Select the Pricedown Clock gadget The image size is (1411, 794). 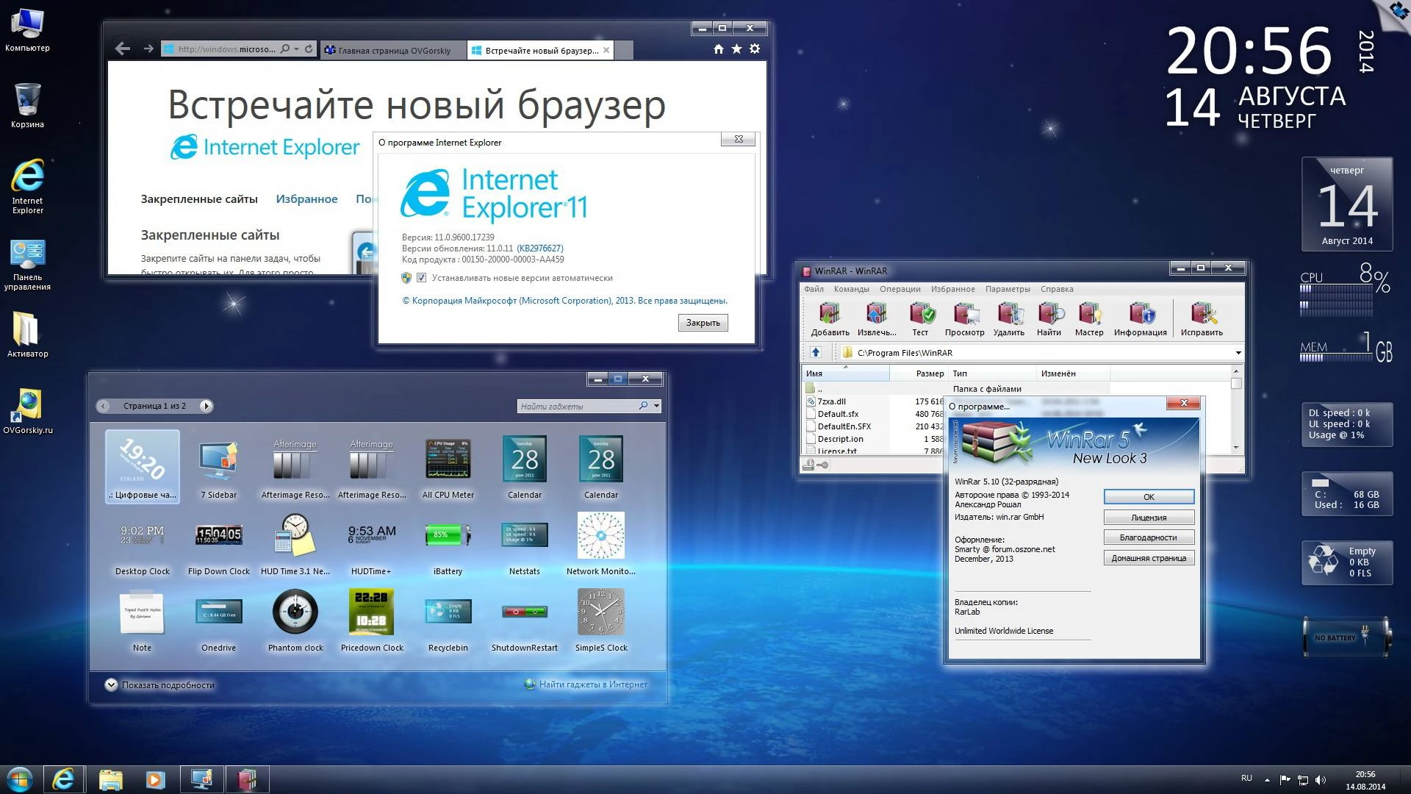tap(372, 621)
